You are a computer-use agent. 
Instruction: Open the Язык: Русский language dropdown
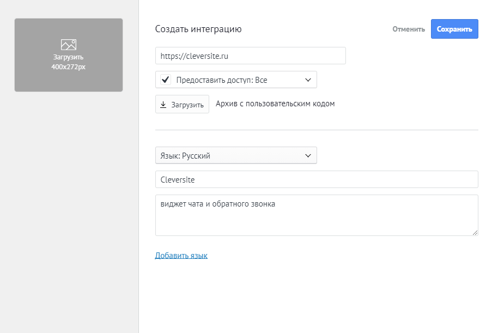coord(236,155)
